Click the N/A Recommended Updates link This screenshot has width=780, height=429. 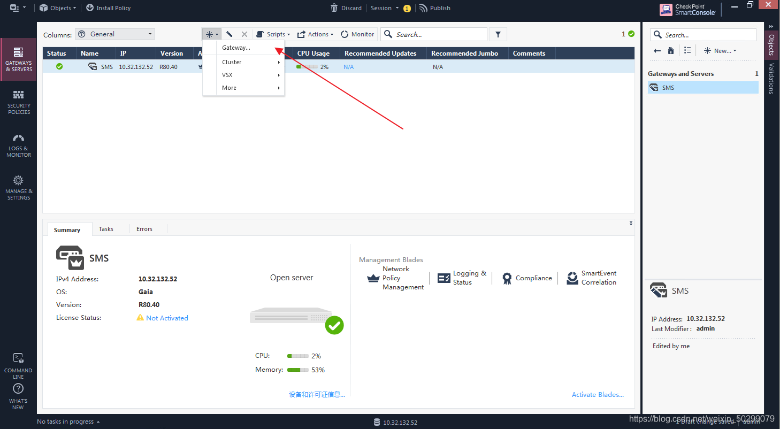click(x=348, y=67)
